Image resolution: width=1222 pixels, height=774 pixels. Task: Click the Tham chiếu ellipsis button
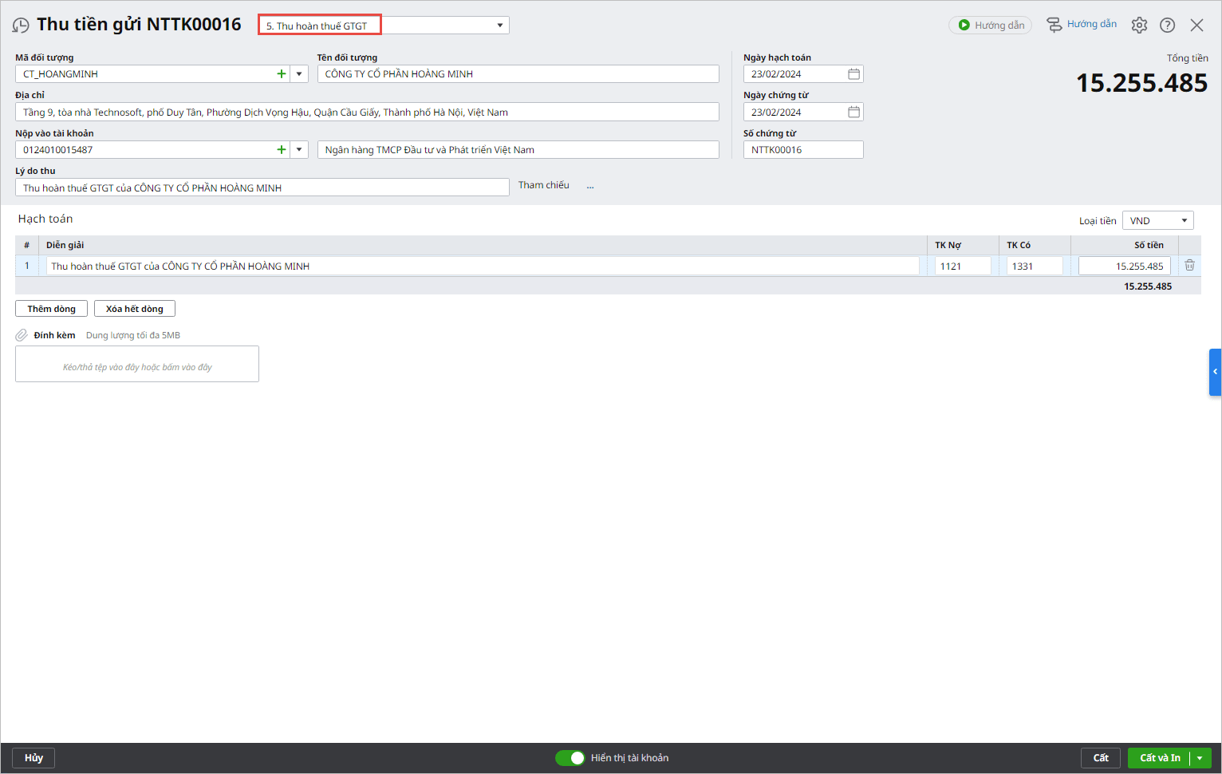pos(590,186)
